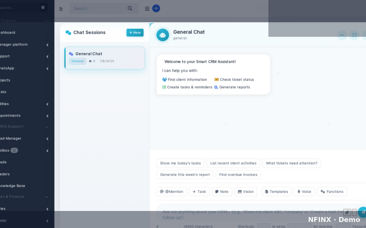Insert an @Mention
This screenshot has width=366, height=228.
tap(171, 192)
